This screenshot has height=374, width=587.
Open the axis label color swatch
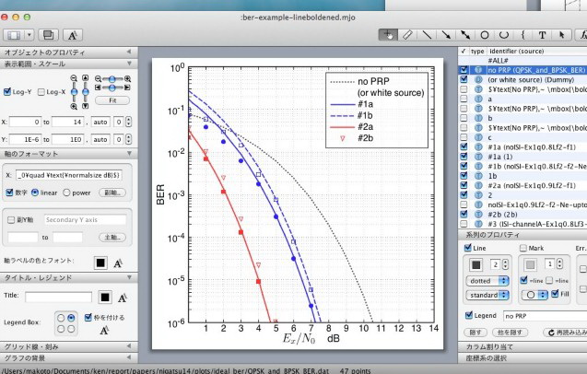click(x=100, y=263)
